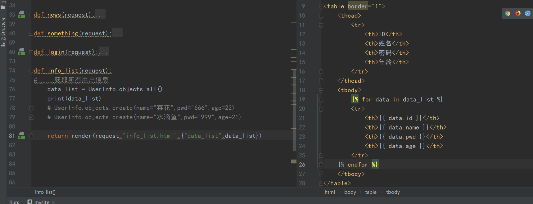Click the info_list() breadcrumb
The height and width of the screenshot is (204, 533).
pyautogui.click(x=45, y=192)
